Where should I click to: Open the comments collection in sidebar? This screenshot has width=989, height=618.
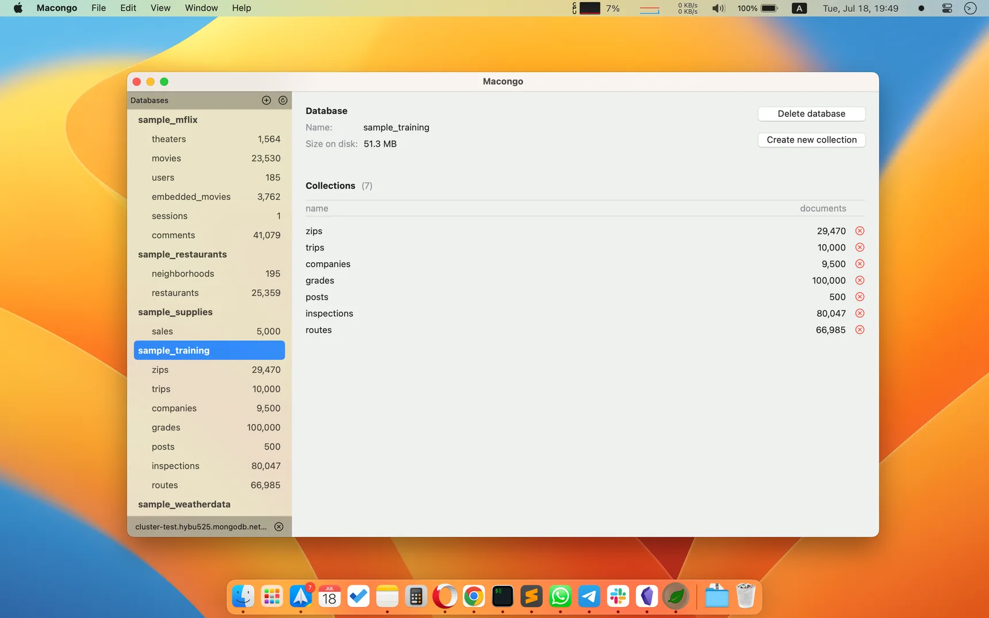209,235
